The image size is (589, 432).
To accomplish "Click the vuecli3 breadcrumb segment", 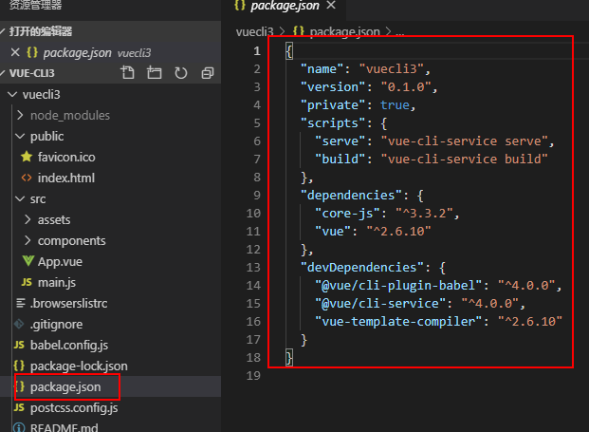I will [x=255, y=32].
